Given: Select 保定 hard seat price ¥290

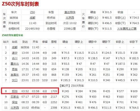Looking at the screenshot, I should pyautogui.click(x=65, y=102).
